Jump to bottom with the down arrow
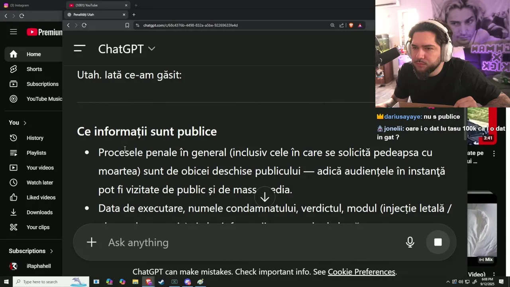This screenshot has width=510, height=287. (x=265, y=197)
